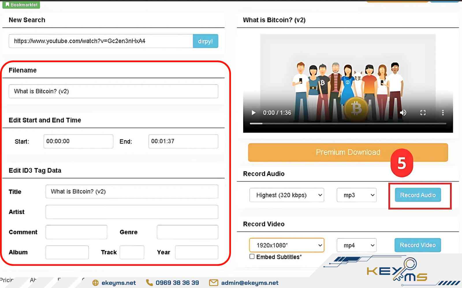Screen dimensions: 462x288
Task: Click the video thumbnail of people
Action: pos(348,84)
